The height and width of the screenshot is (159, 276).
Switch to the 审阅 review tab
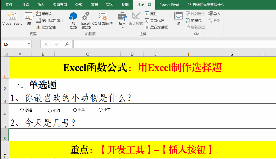(x=110, y=5)
